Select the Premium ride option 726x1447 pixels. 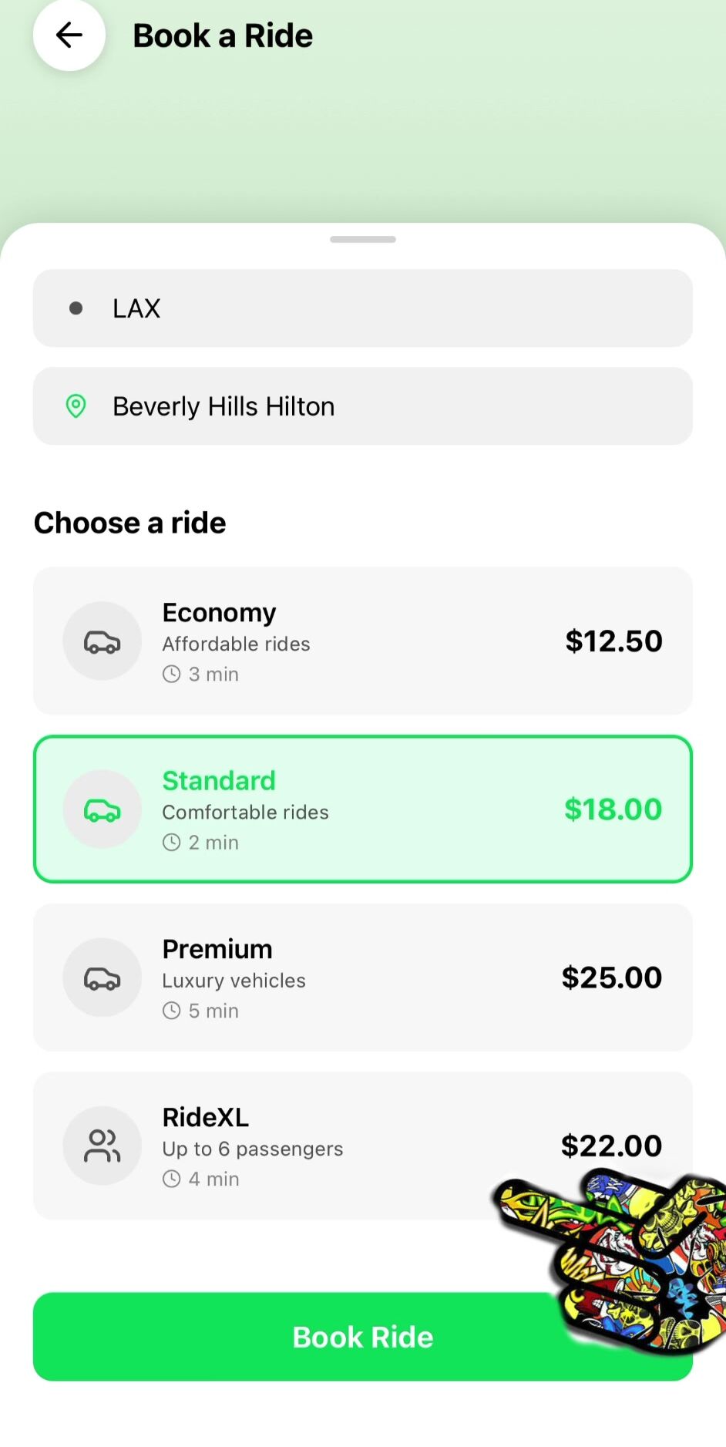tap(362, 978)
